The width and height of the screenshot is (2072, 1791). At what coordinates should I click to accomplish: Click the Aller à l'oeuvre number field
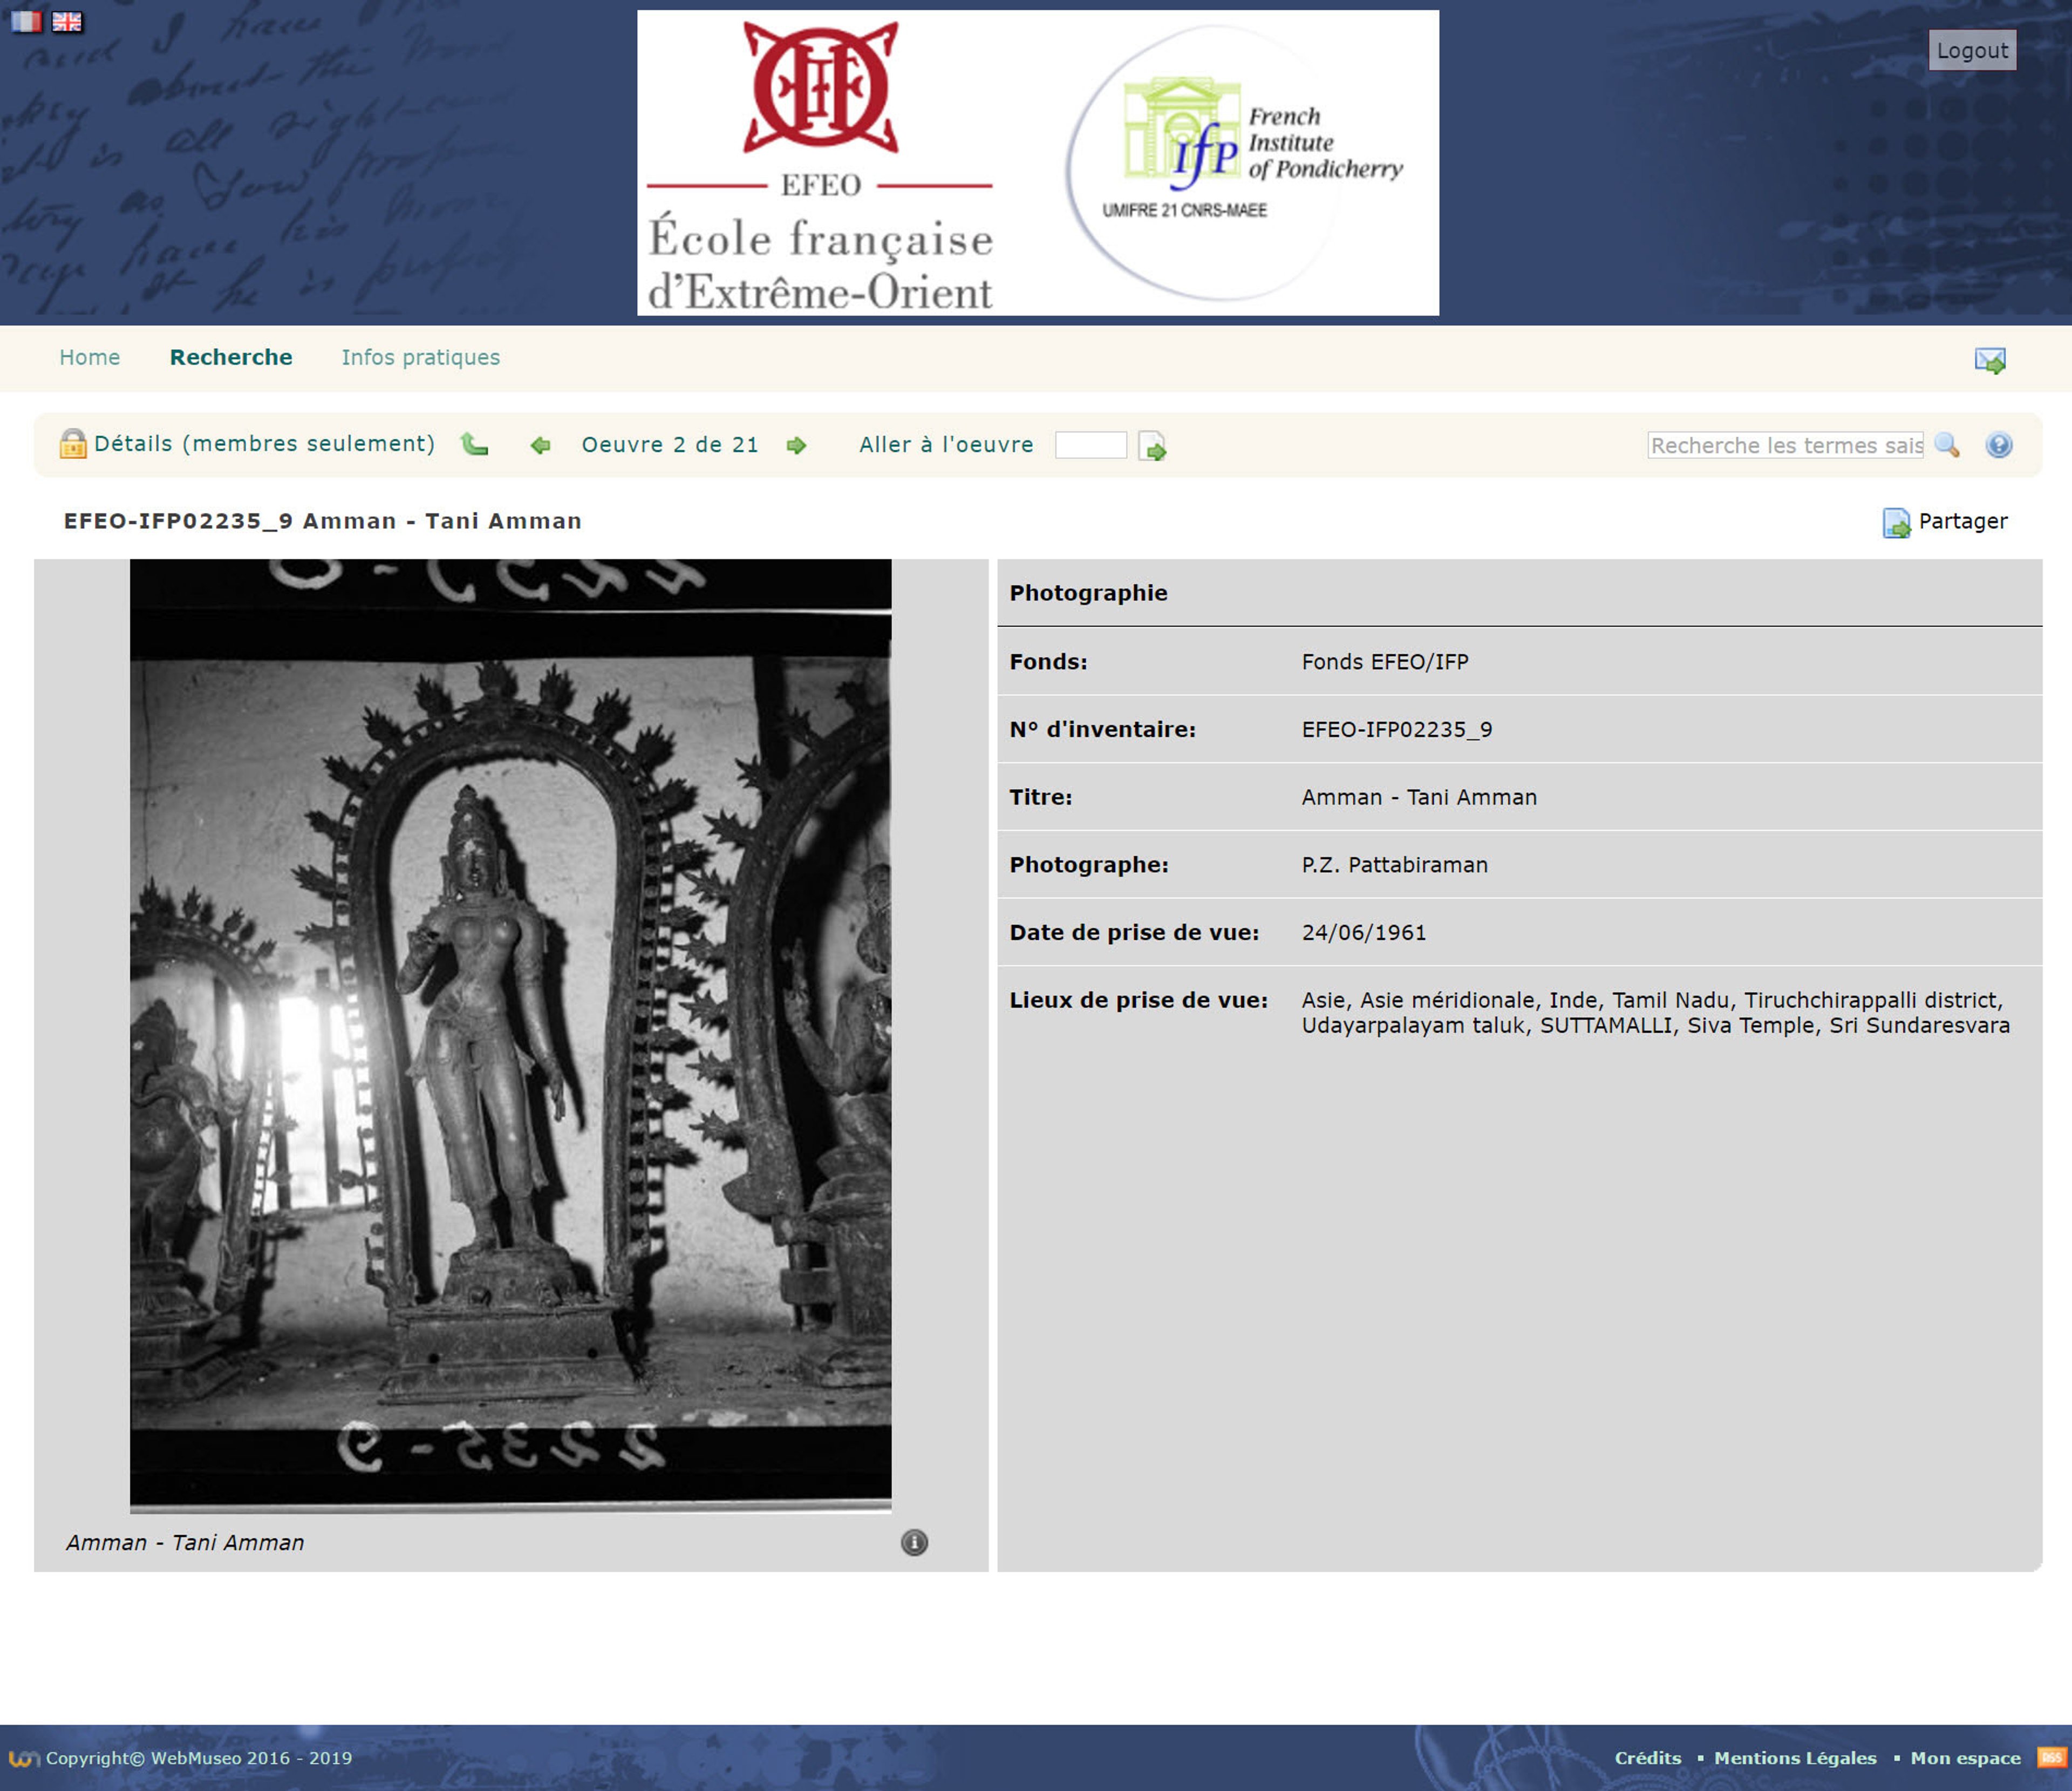pyautogui.click(x=1090, y=445)
